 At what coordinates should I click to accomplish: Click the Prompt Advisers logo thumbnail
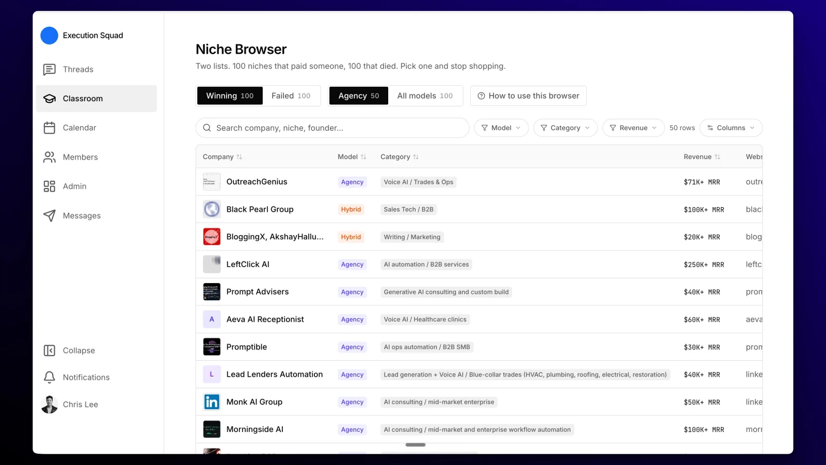(212, 292)
